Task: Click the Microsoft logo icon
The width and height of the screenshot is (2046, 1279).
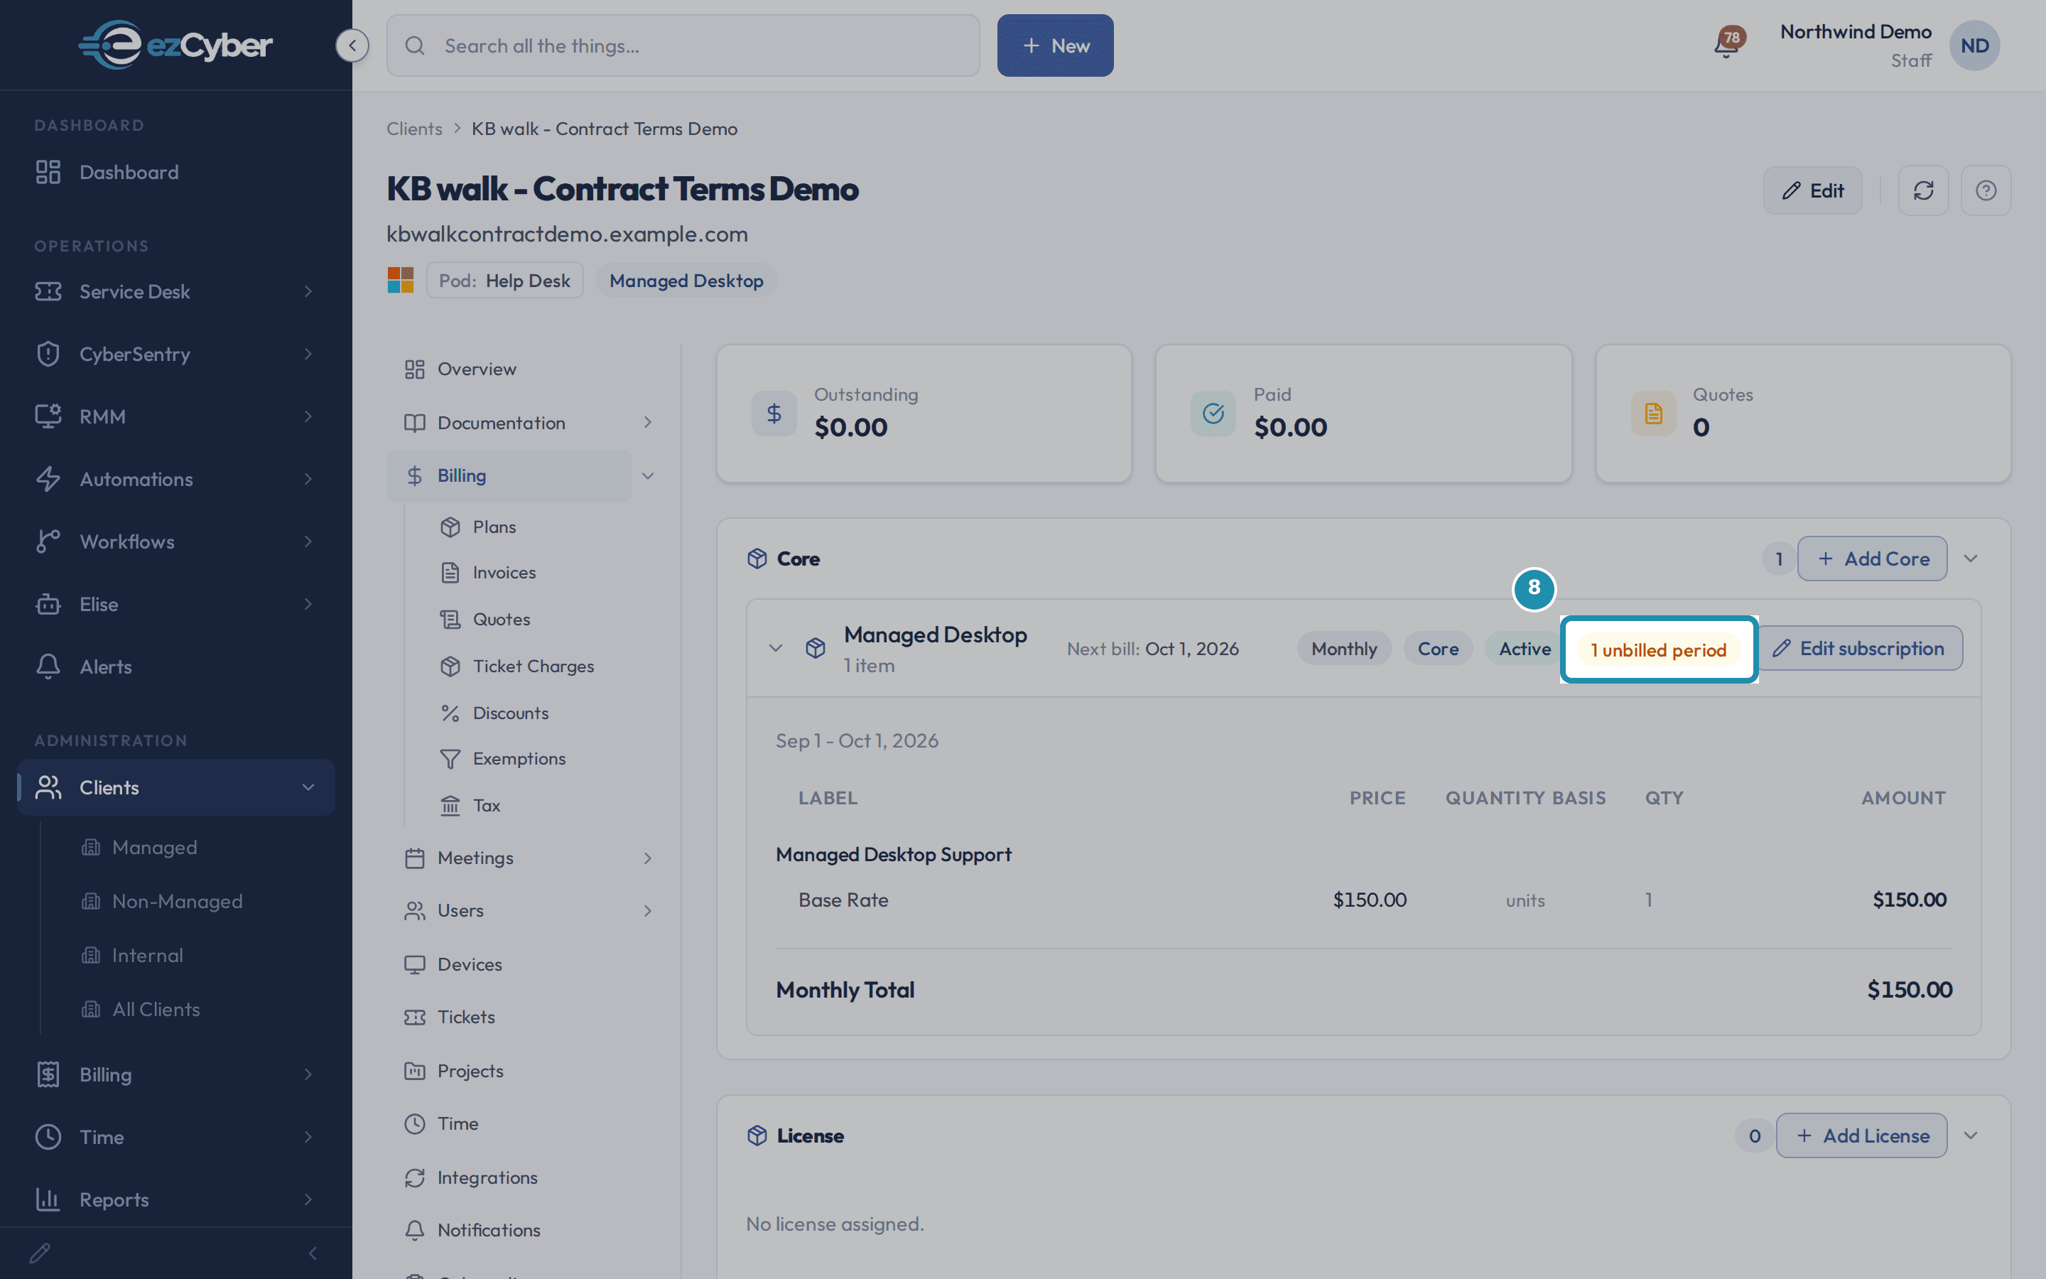Action: click(x=401, y=280)
